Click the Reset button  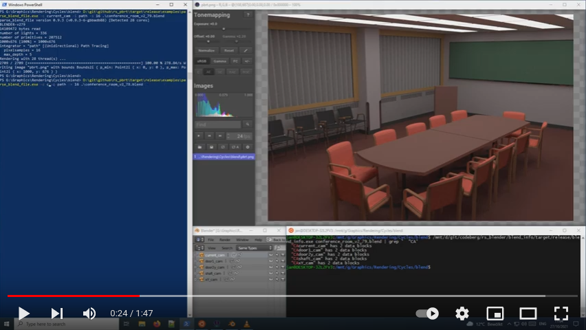click(229, 50)
